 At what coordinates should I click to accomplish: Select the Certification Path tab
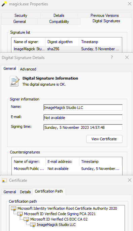coord(49,191)
